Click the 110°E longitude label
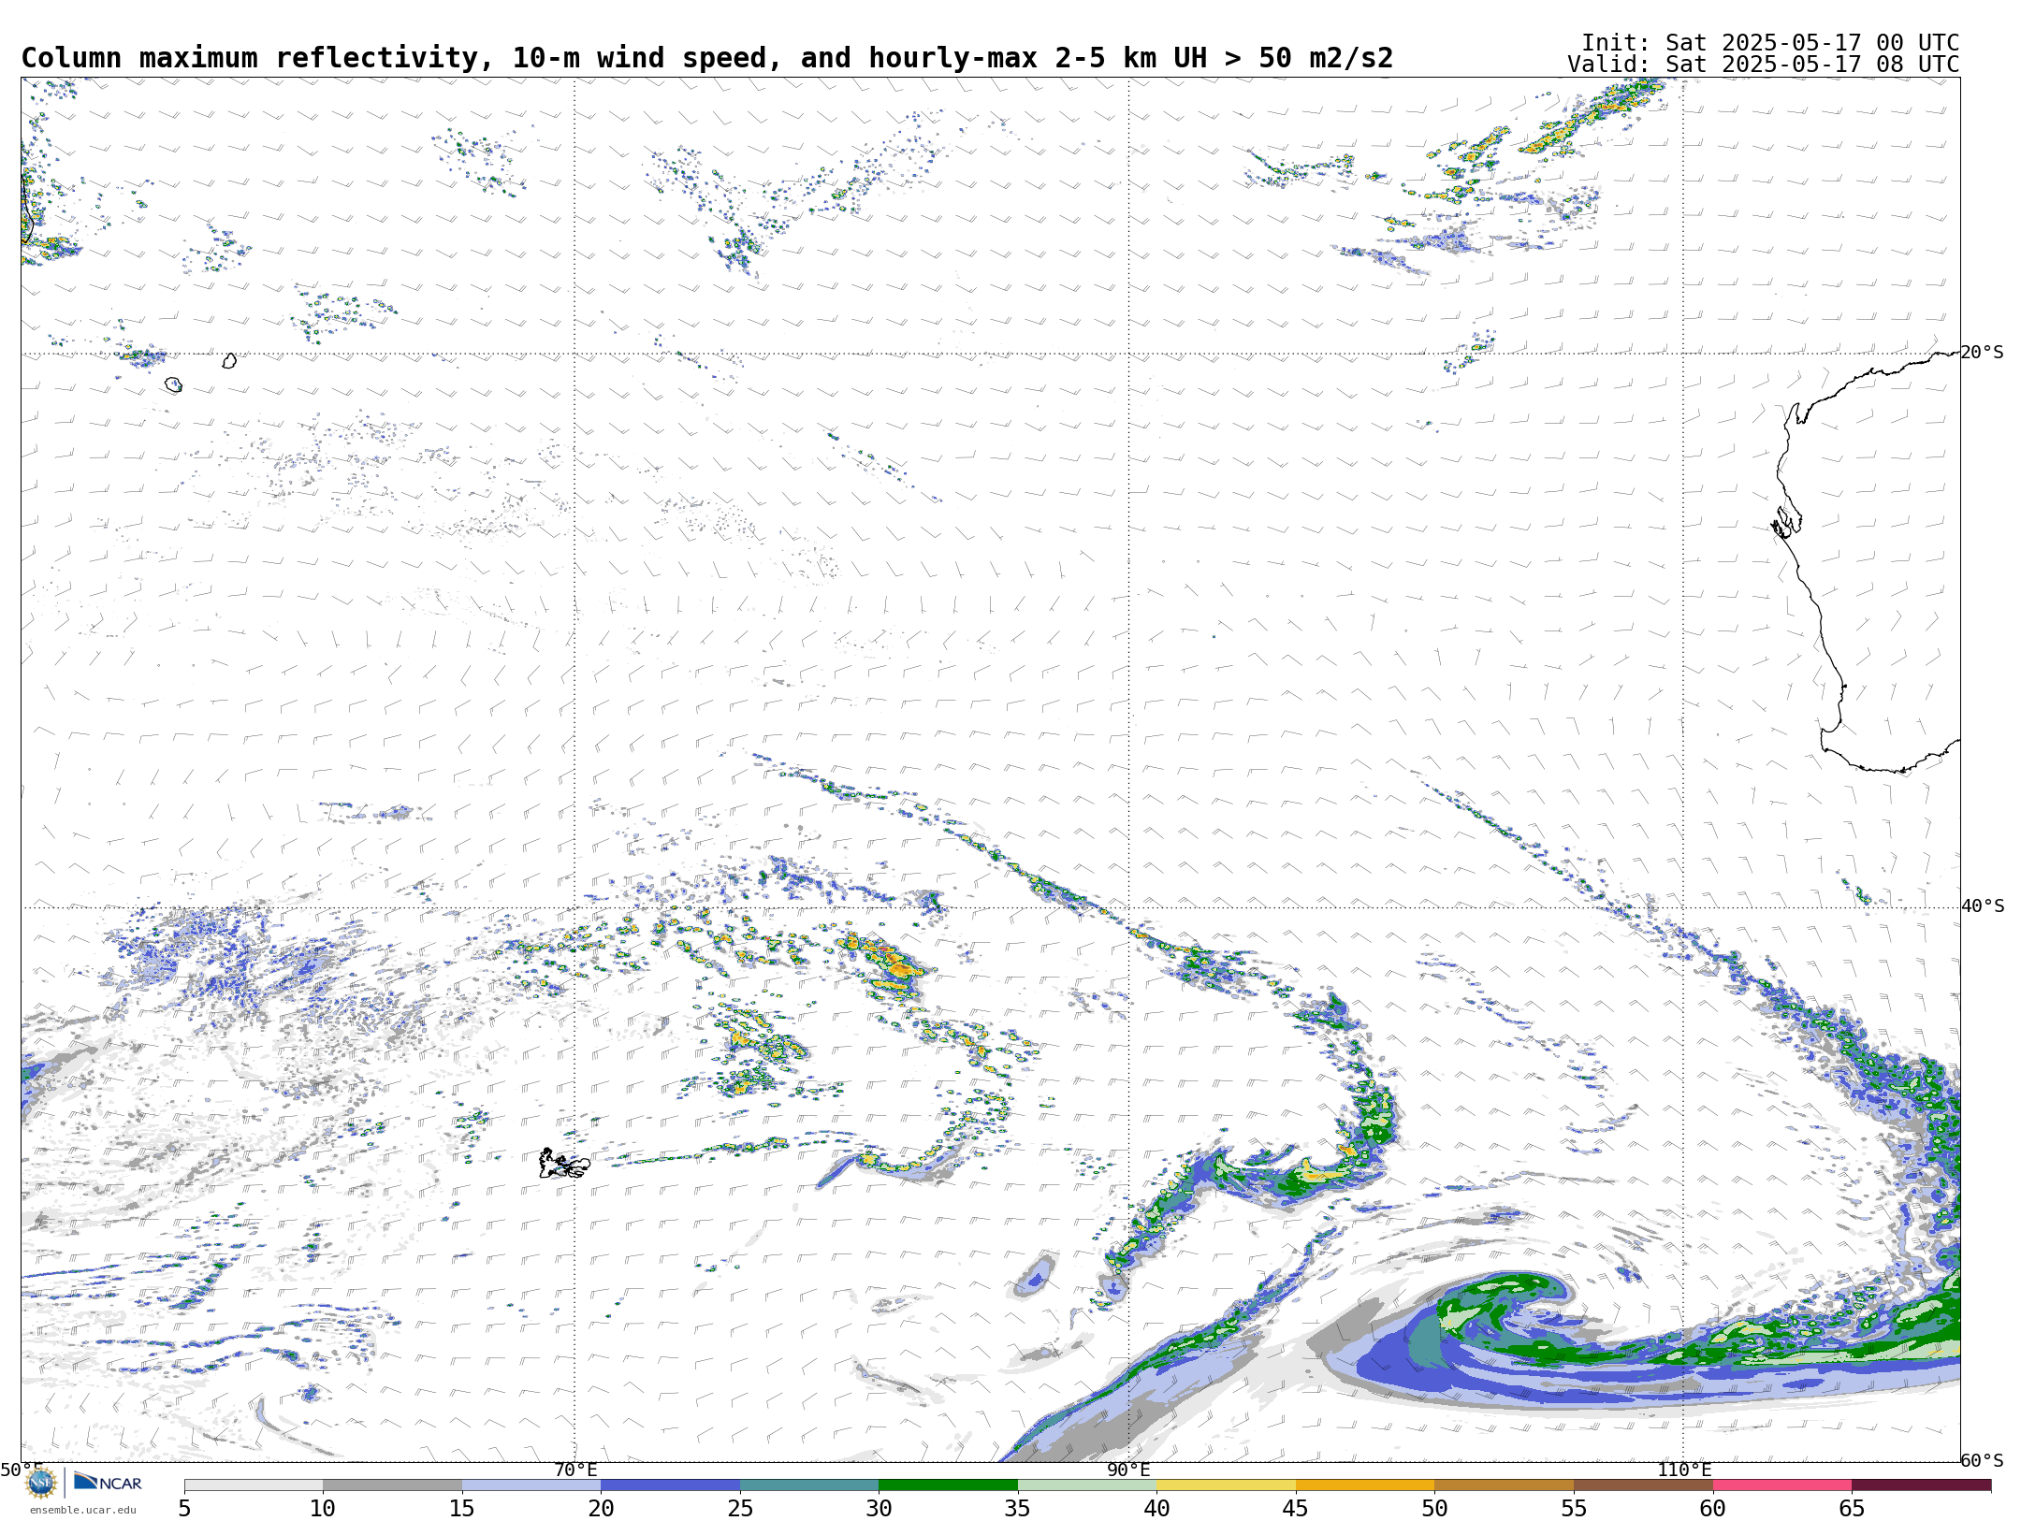Screen dimensions: 2021x1521 click(x=1684, y=1470)
